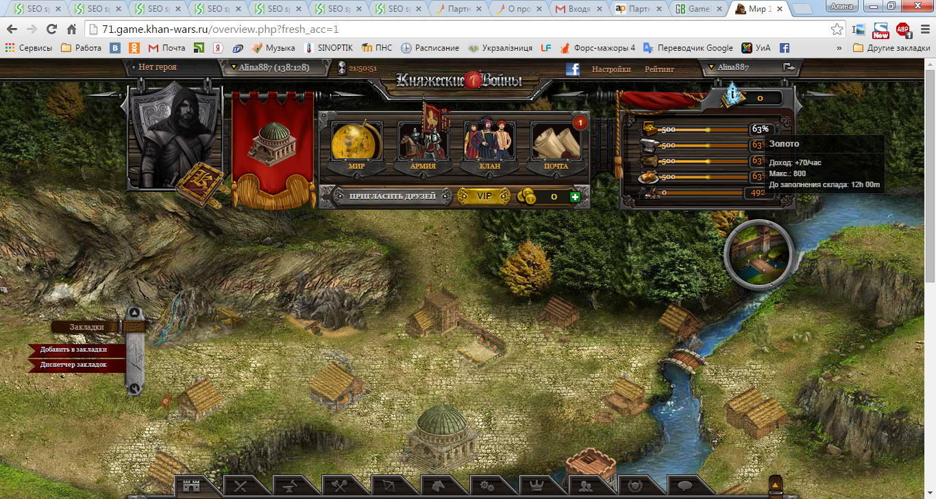Expand the bookmarks overflow chevron
The width and height of the screenshot is (936, 499).
point(839,48)
